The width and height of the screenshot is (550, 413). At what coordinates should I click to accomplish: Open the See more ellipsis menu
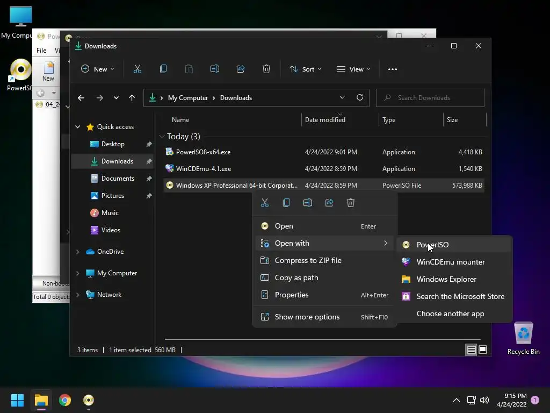point(393,69)
